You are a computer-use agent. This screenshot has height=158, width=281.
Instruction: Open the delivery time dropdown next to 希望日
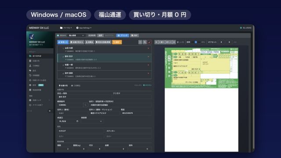pyautogui.click(x=92, y=121)
